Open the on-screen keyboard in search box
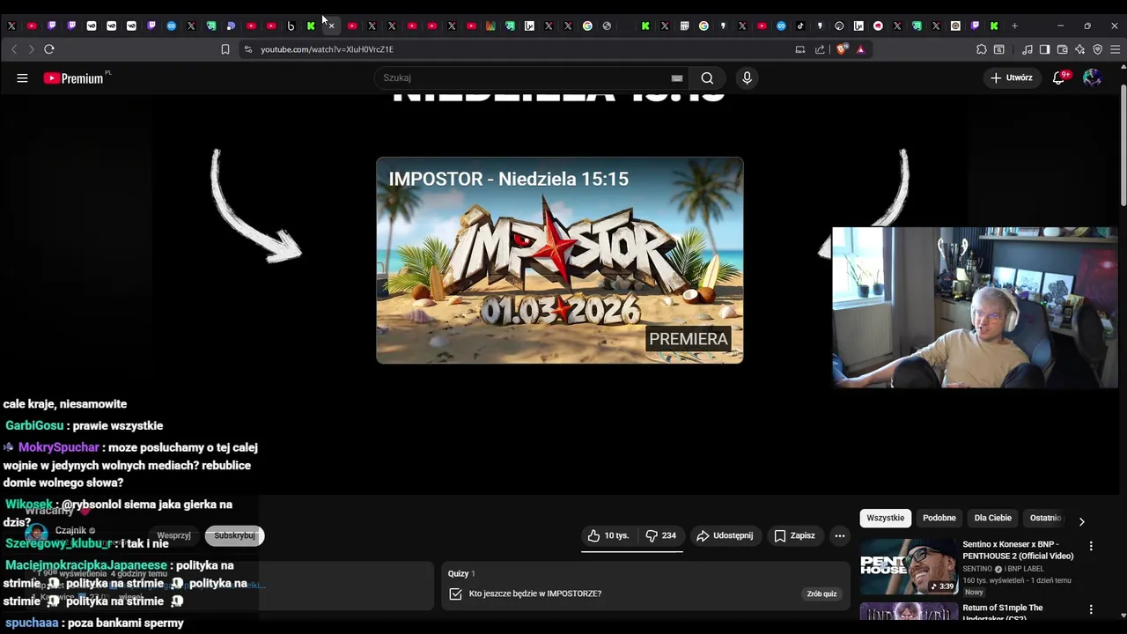The width and height of the screenshot is (1127, 634). click(676, 77)
